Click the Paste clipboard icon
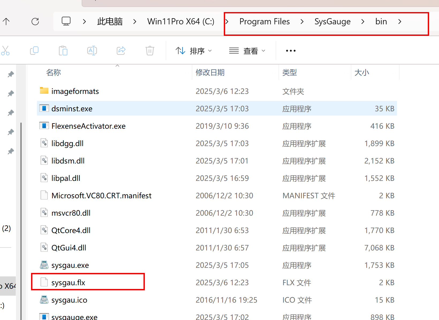Image resolution: width=439 pixels, height=320 pixels. [63, 51]
